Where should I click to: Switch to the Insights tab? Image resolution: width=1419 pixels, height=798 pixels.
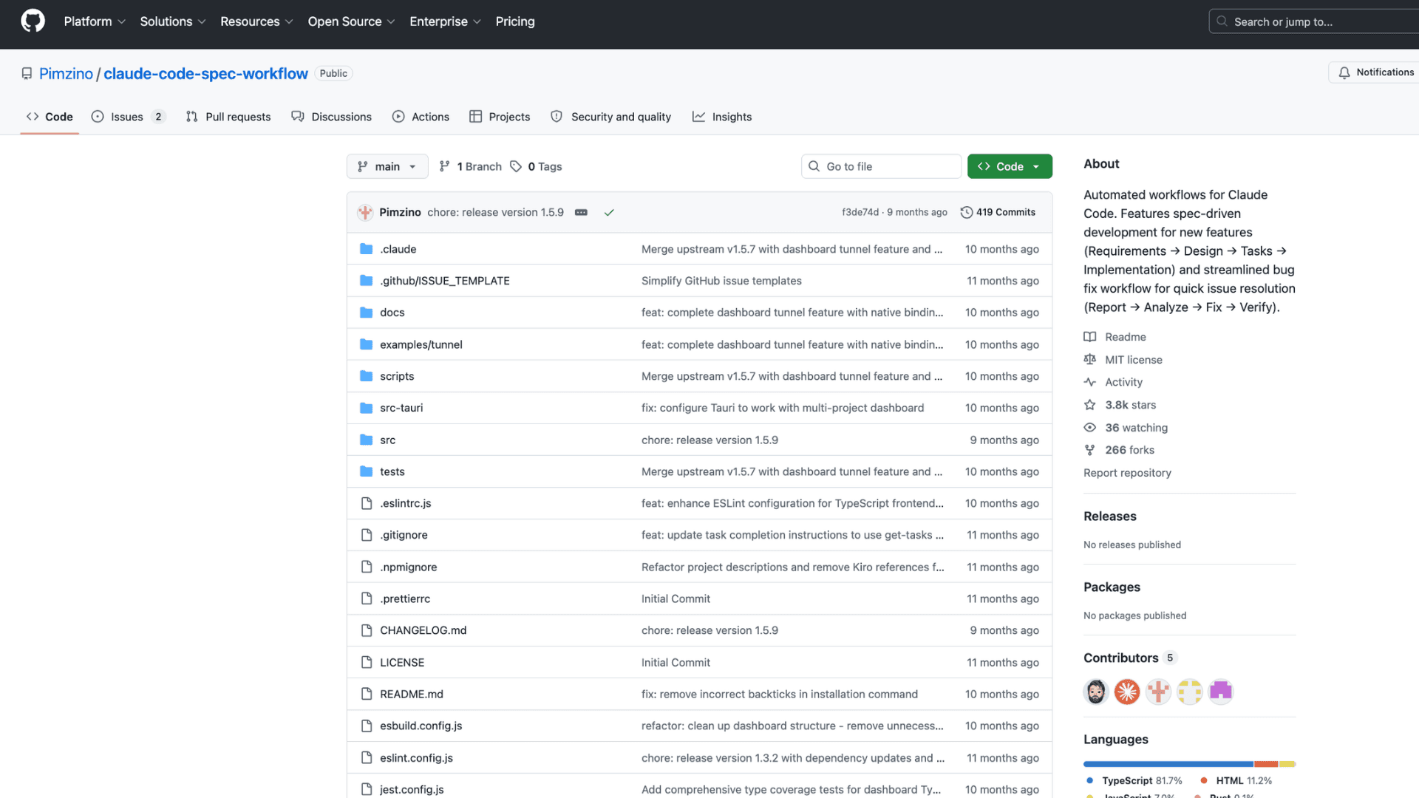tap(722, 117)
